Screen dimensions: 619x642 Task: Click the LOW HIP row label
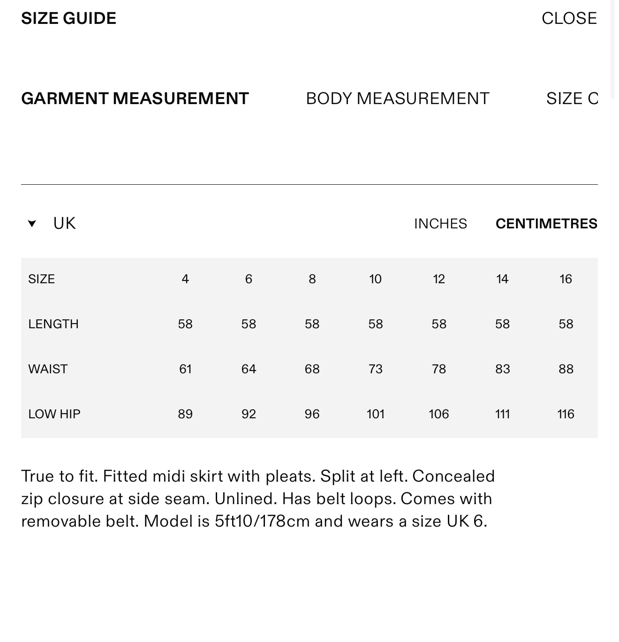click(54, 414)
